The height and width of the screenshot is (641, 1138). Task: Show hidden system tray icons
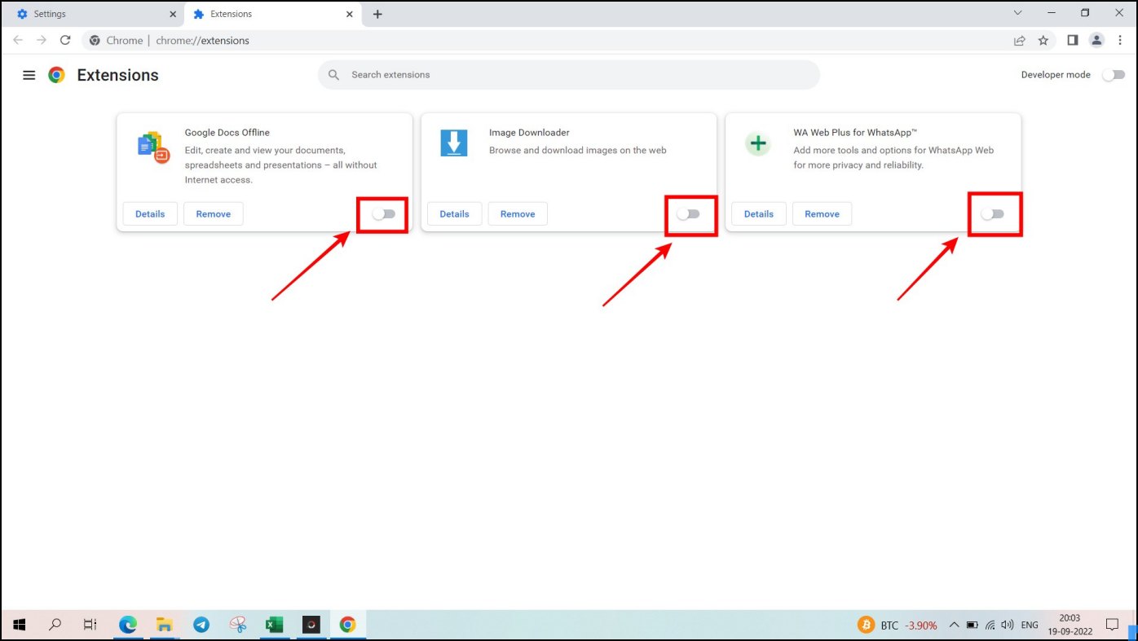coord(954,625)
